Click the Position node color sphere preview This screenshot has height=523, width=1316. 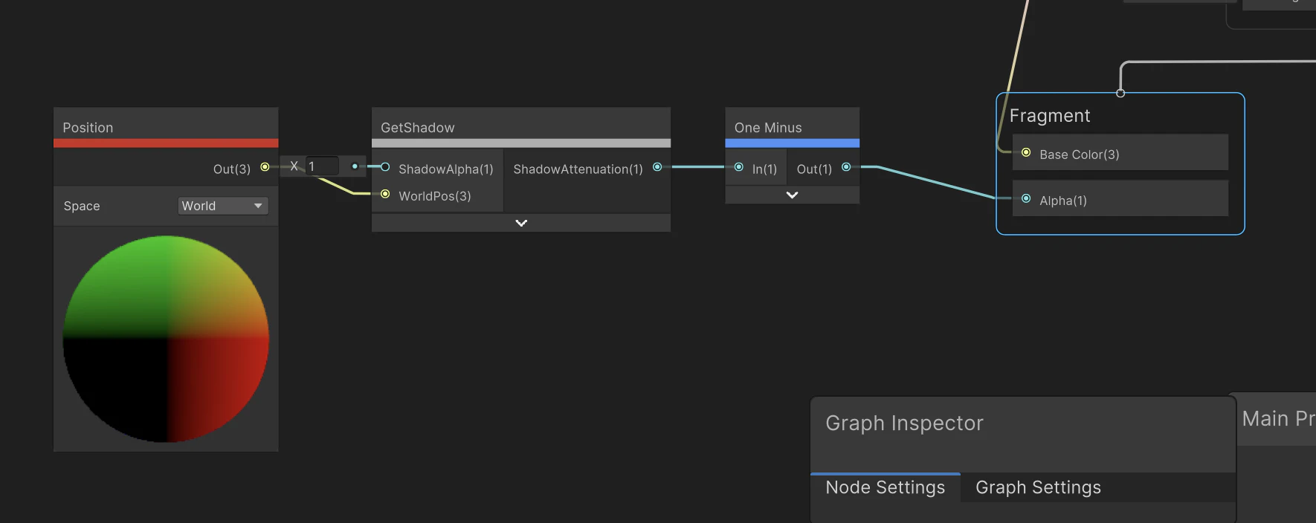[166, 339]
